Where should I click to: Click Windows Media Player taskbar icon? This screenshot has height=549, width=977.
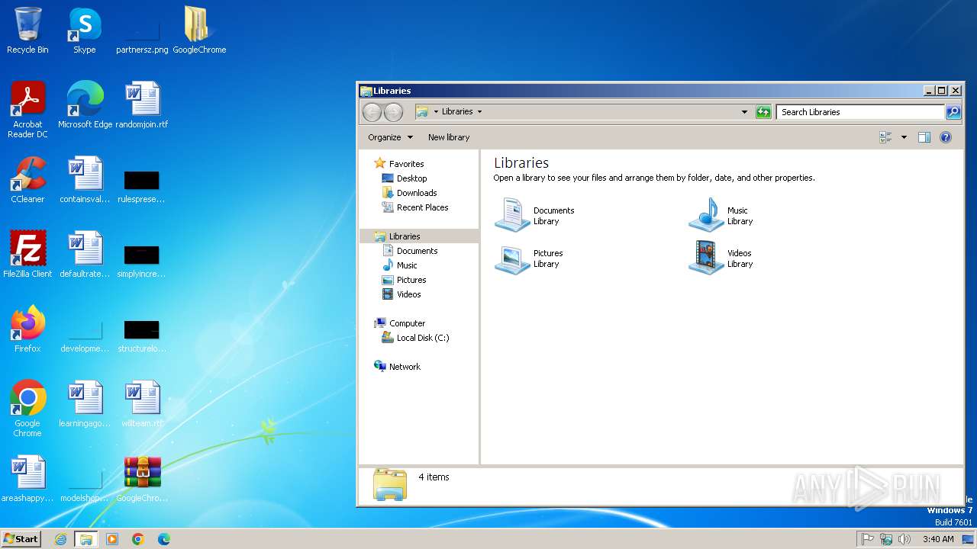point(112,539)
